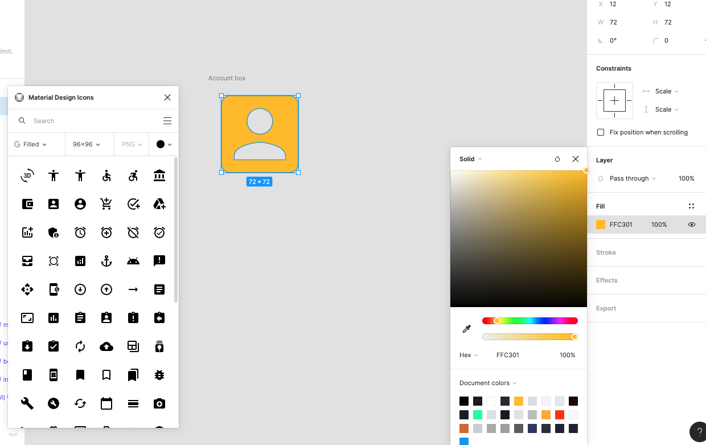The image size is (706, 445).
Task: Pick the circled up arrow icon
Action: tap(106, 289)
